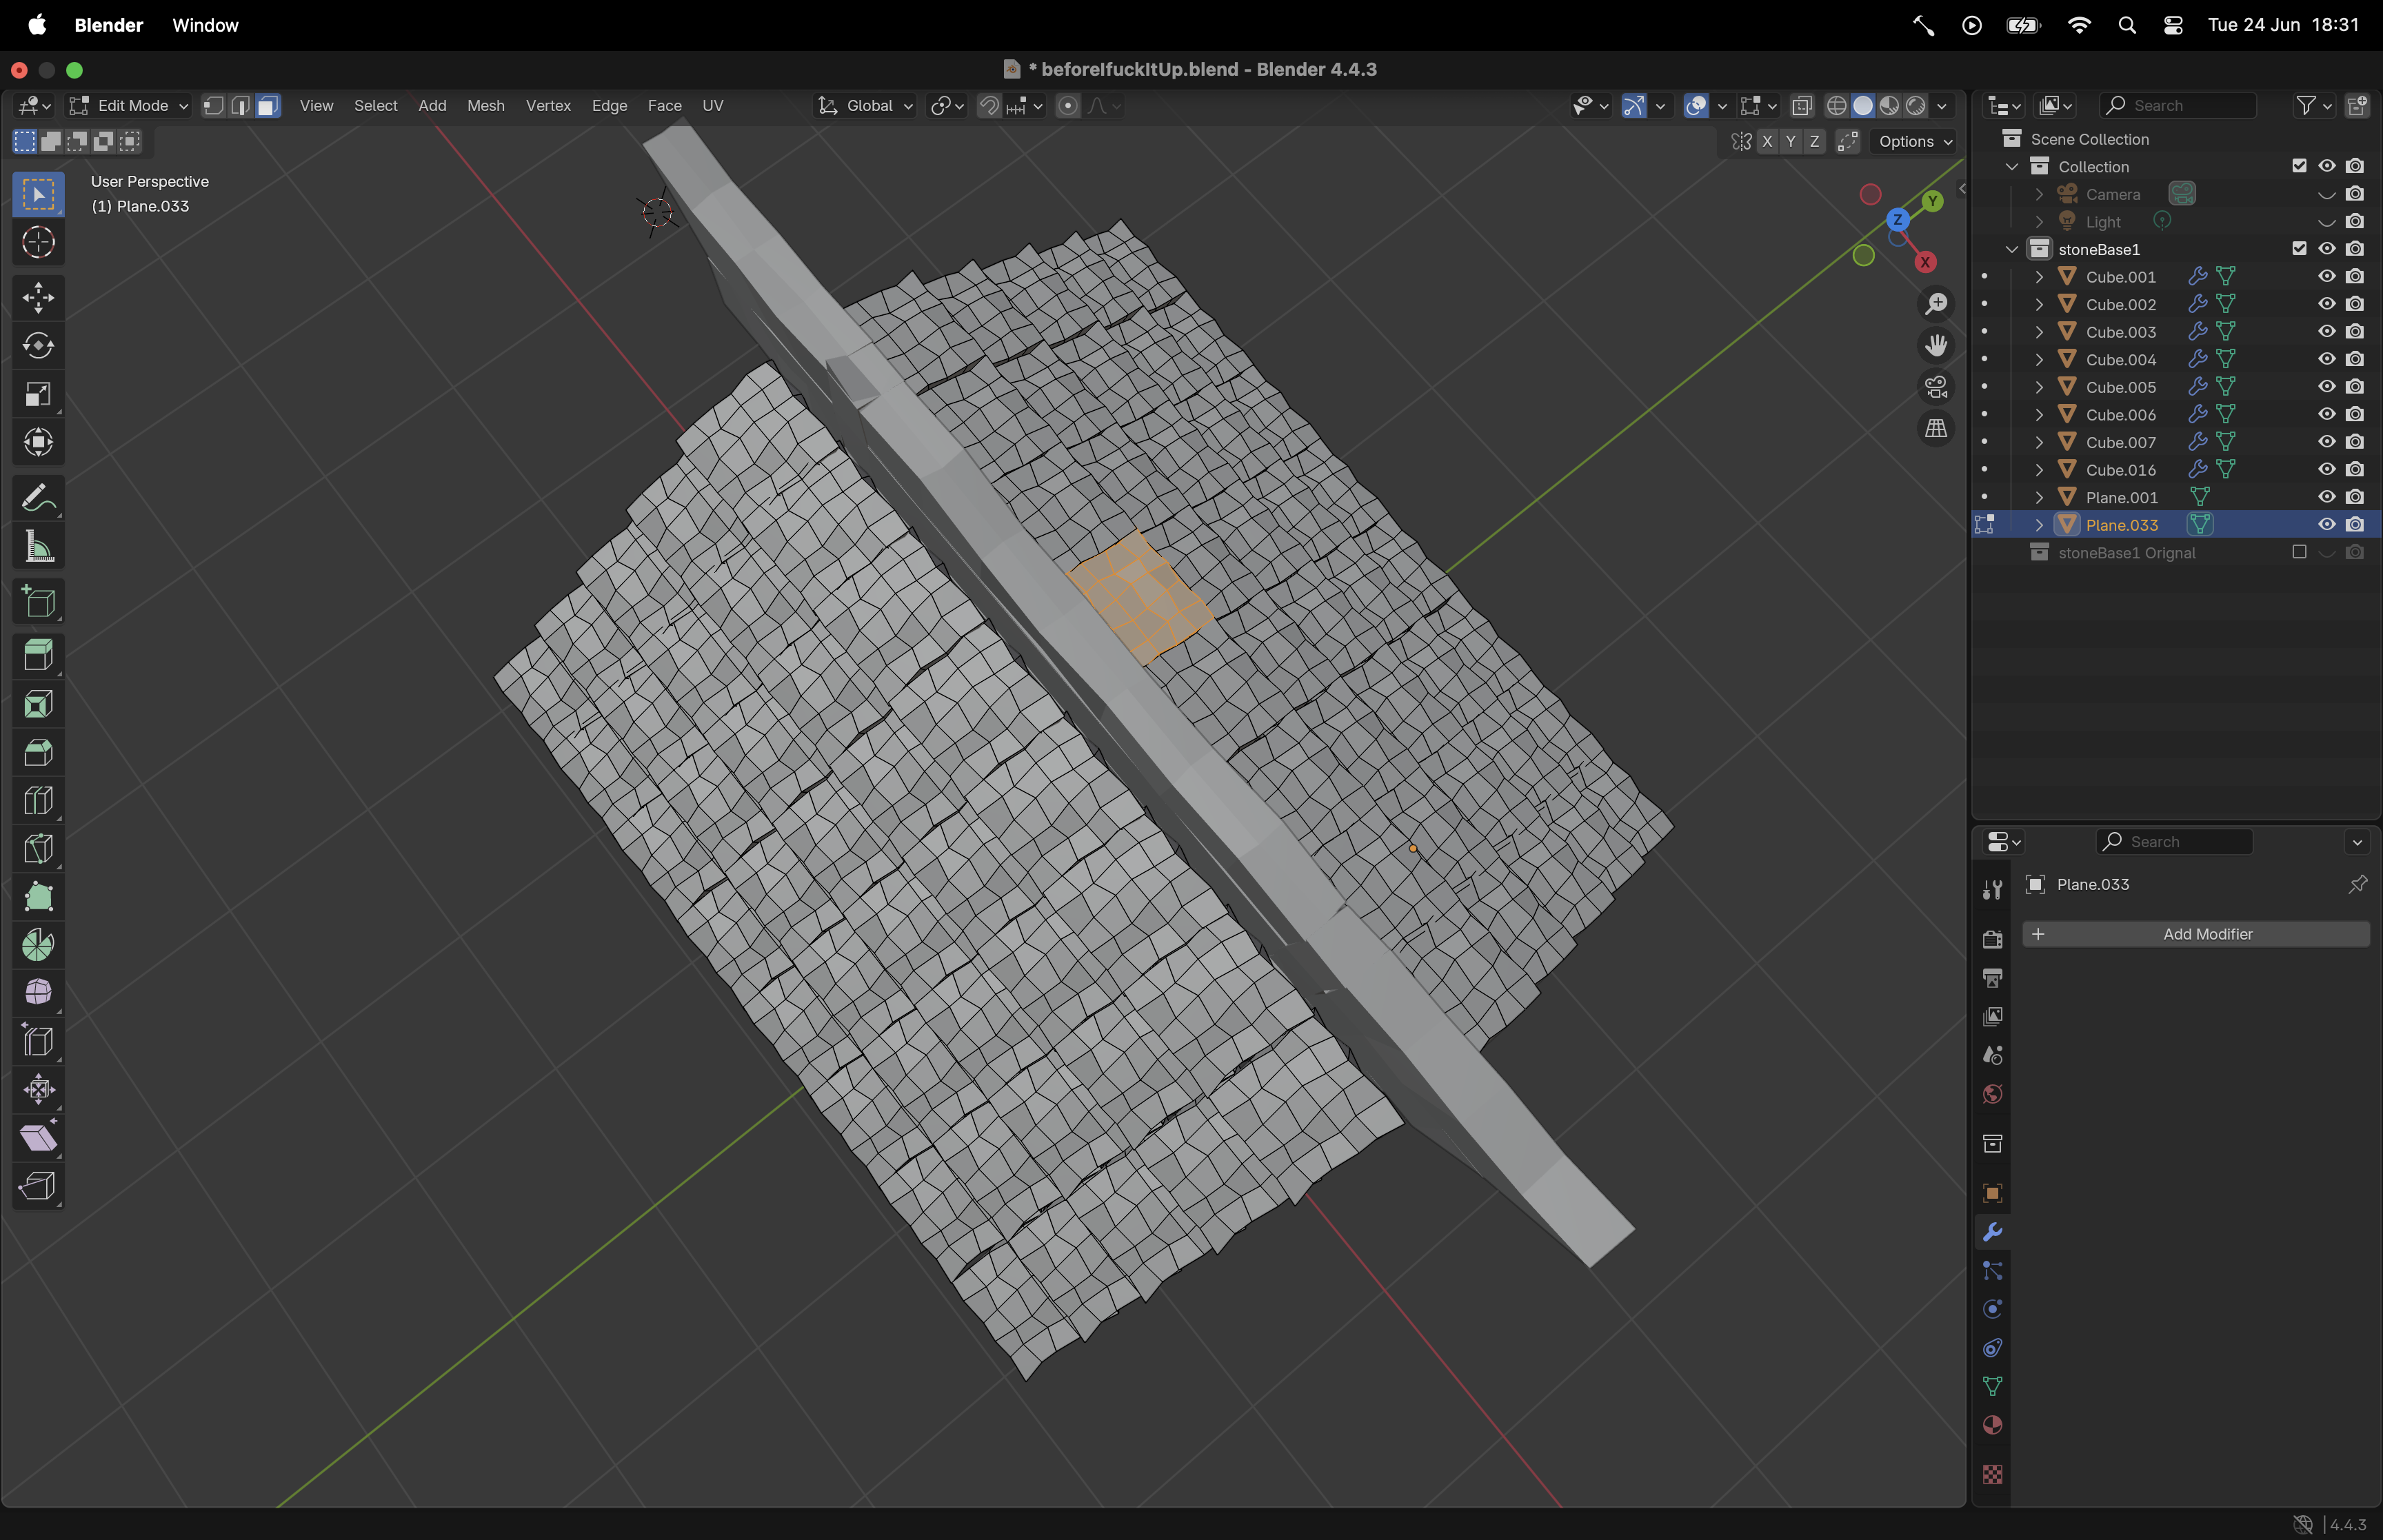Open the outliner filter dropdown
The height and width of the screenshot is (1540, 2383).
coord(2313,106)
